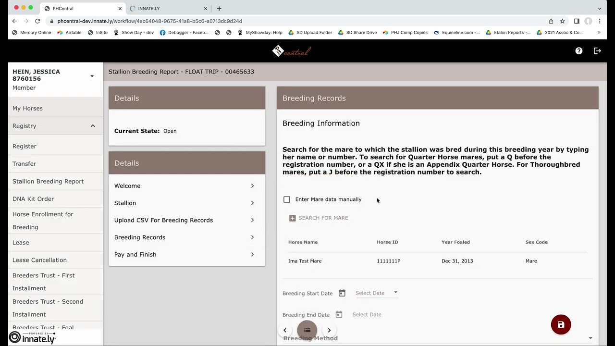Click the innate.ly logo at bottom left

tap(33, 338)
